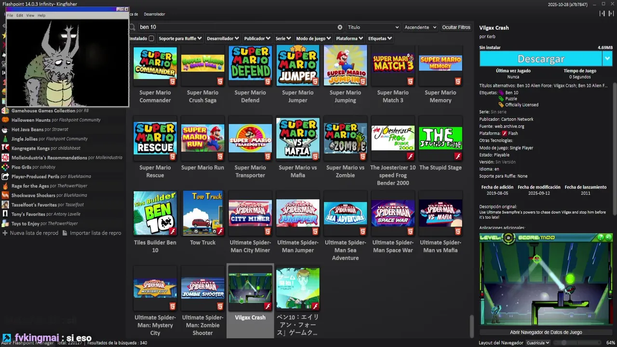Image resolution: width=617 pixels, height=347 pixels.
Task: Click Abrir Navegador de Datos de Juego
Action: coord(546,332)
